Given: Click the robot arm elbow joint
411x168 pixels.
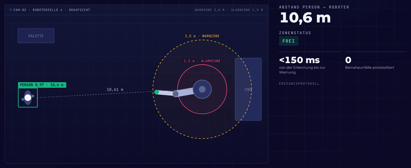Looking at the screenshot, I should coord(176,94).
